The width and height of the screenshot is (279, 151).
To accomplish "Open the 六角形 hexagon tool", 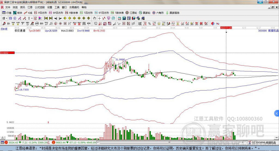I will [158, 13].
